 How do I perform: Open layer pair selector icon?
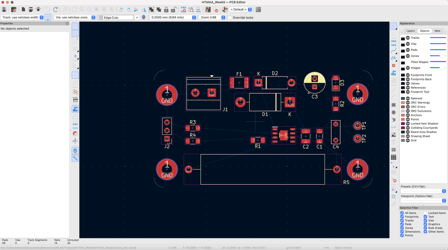point(144,17)
